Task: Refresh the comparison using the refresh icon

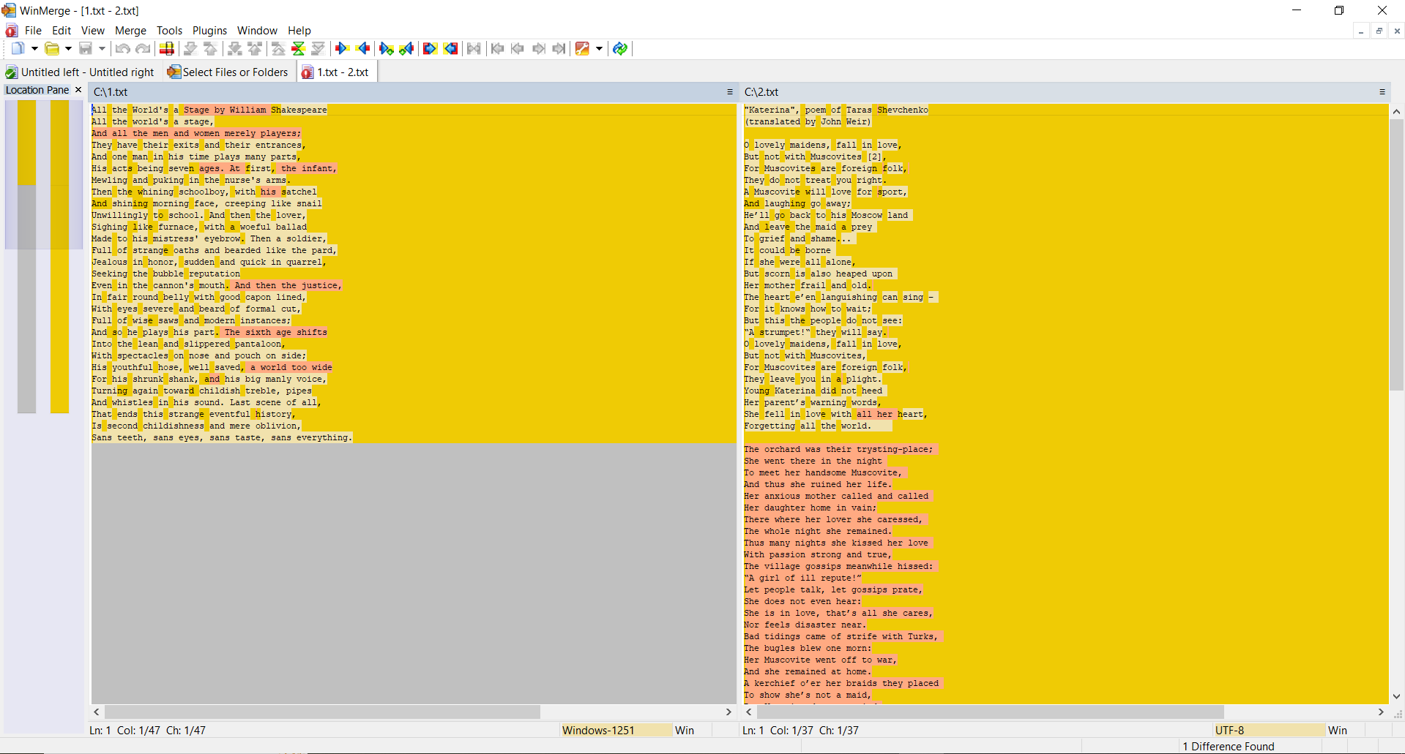Action: pos(620,48)
